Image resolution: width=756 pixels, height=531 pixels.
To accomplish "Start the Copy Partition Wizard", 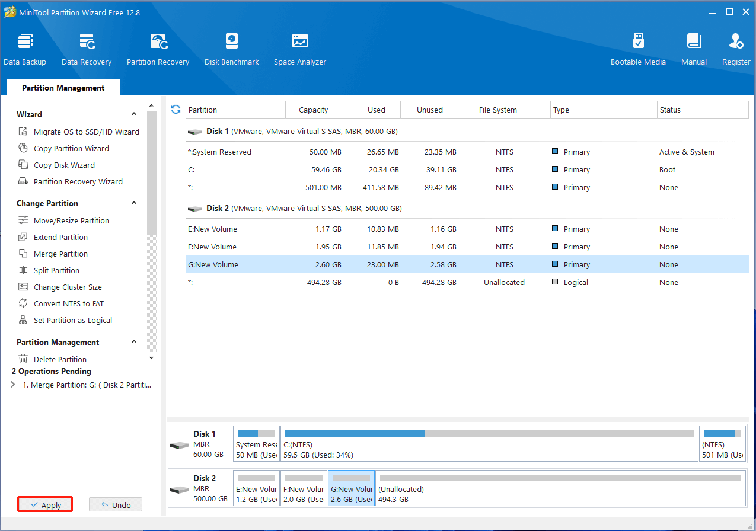I will tap(63, 148).
